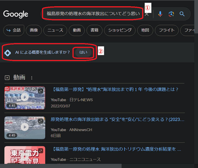The width and height of the screenshot is (198, 168).
Task: Open the 日テレNEWS 福島第一原発 video link
Action: click(114, 90)
